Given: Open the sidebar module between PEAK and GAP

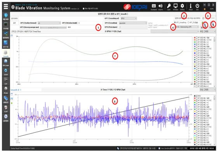Looking at the screenshot, I should coord(6,99).
